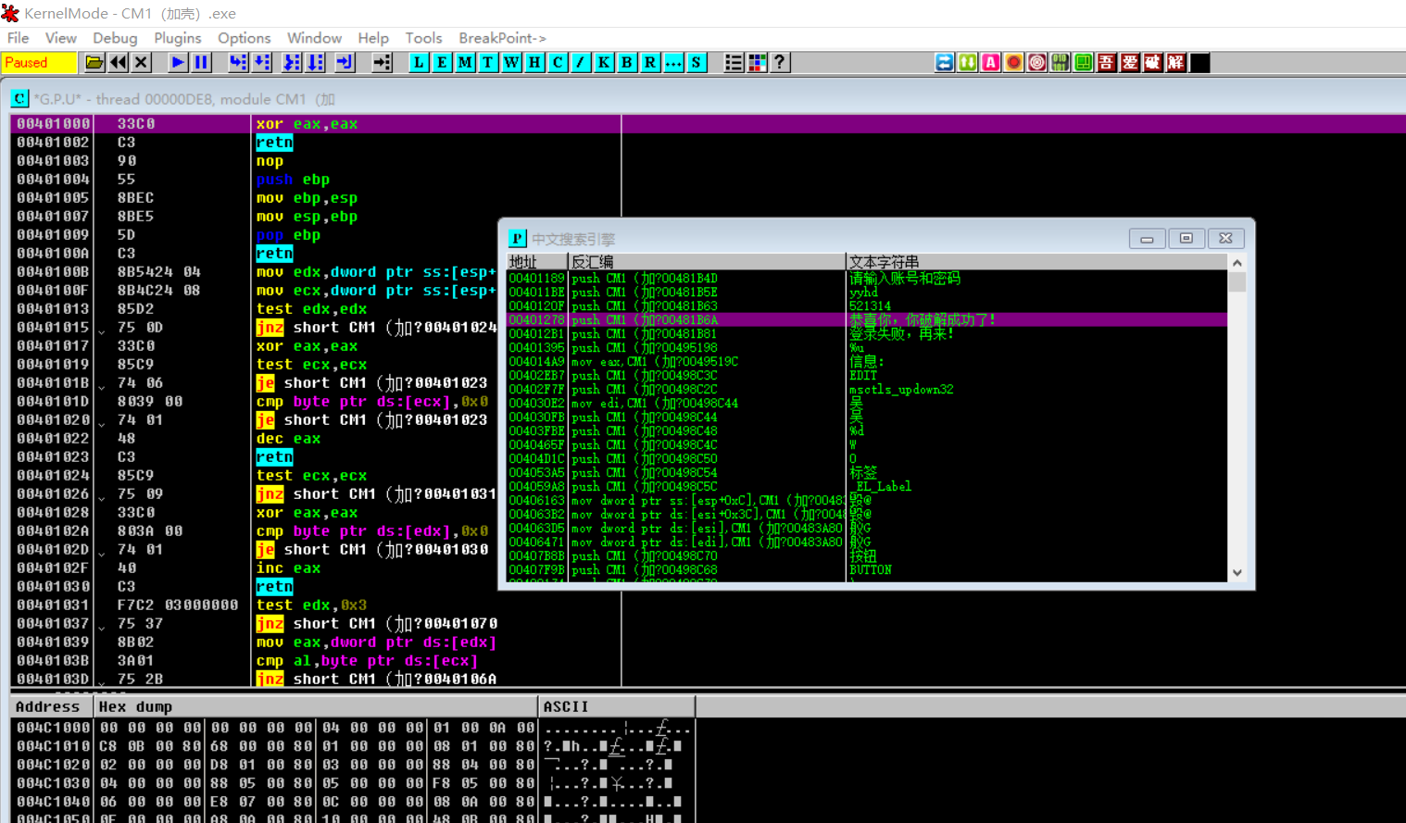Open the Breakpoints (B) window
Screen dimensions: 1406x823
627,62
